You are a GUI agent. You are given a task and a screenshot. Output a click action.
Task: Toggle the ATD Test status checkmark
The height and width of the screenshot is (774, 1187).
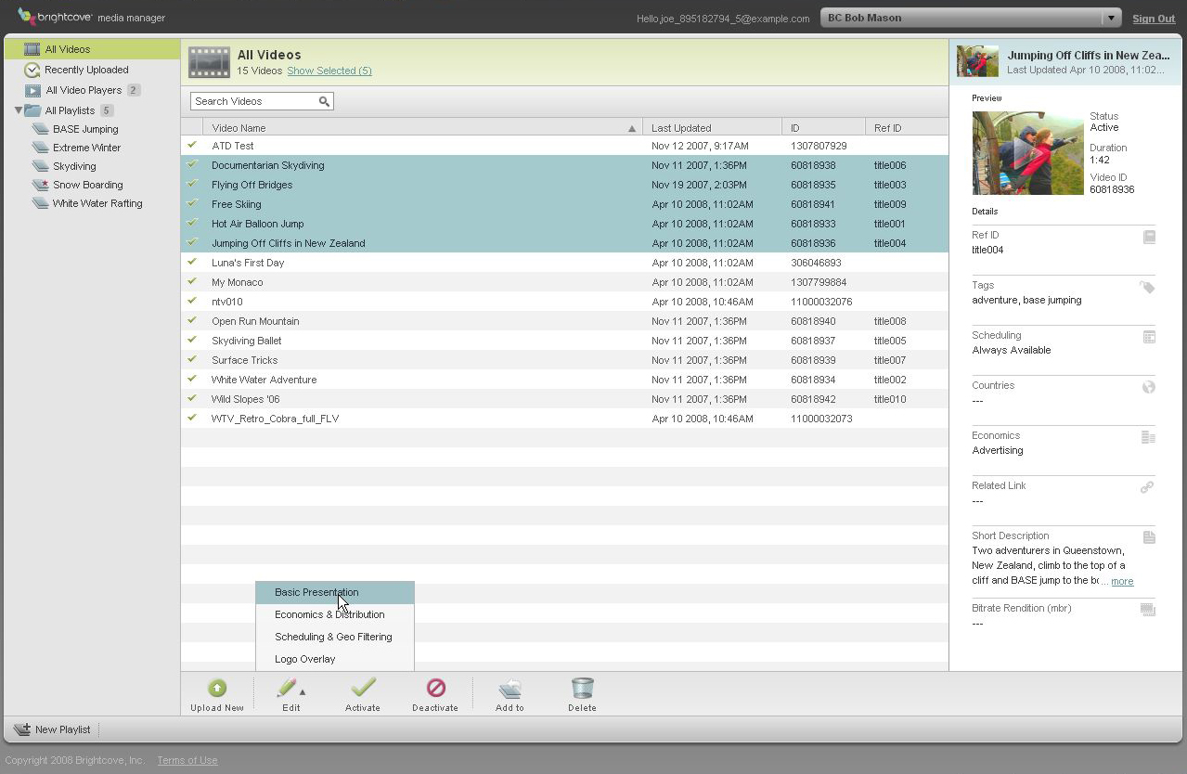pyautogui.click(x=193, y=146)
